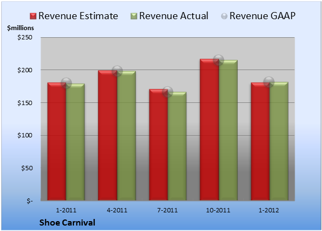
Task: Click the GAAP marker above 4-2011
Action: [117, 71]
